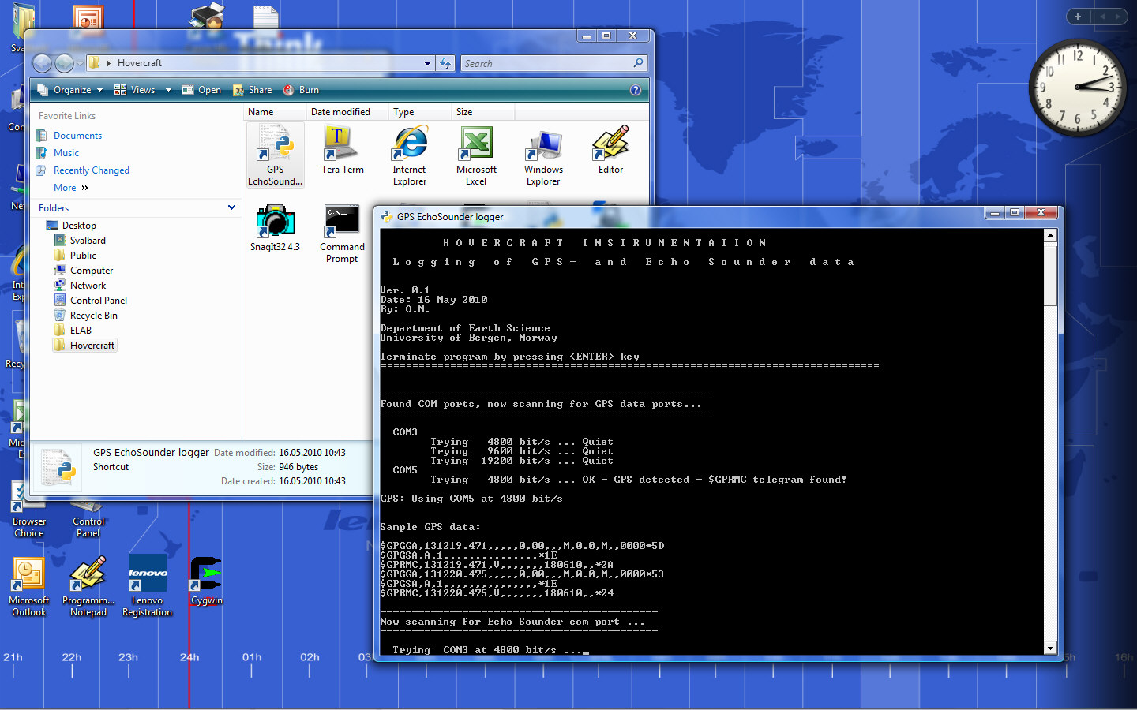Click the Share toolbar button

coord(253,90)
